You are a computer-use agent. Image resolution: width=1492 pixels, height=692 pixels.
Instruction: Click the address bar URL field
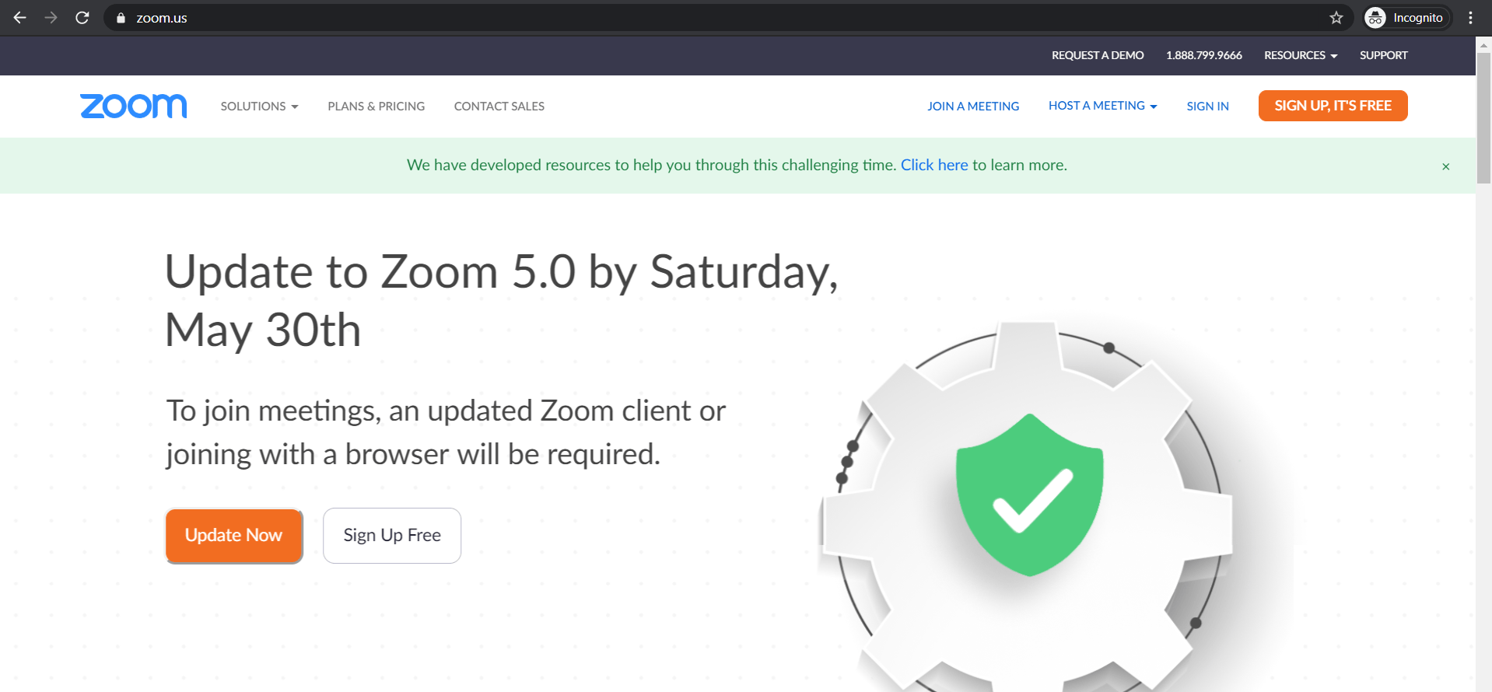point(700,18)
